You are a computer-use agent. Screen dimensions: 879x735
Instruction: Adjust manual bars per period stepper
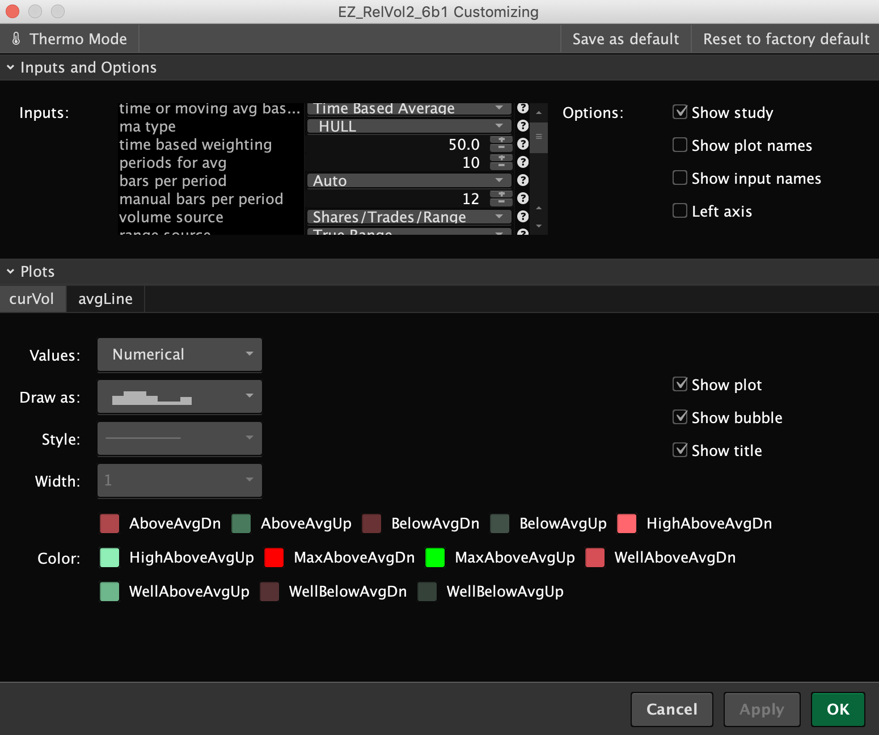coord(501,198)
